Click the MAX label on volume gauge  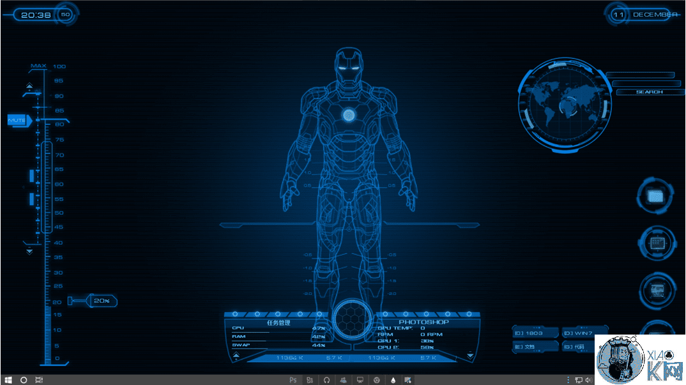click(38, 66)
